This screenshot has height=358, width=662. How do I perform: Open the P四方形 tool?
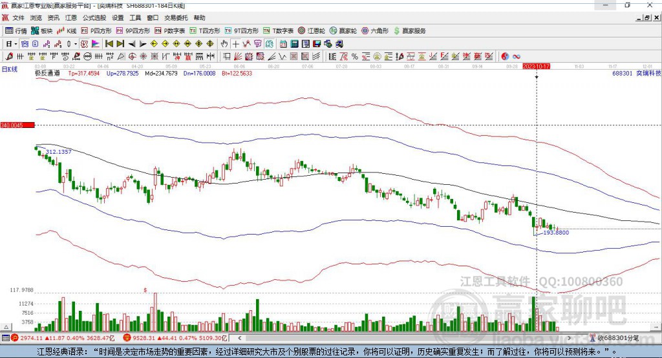[x=96, y=31]
